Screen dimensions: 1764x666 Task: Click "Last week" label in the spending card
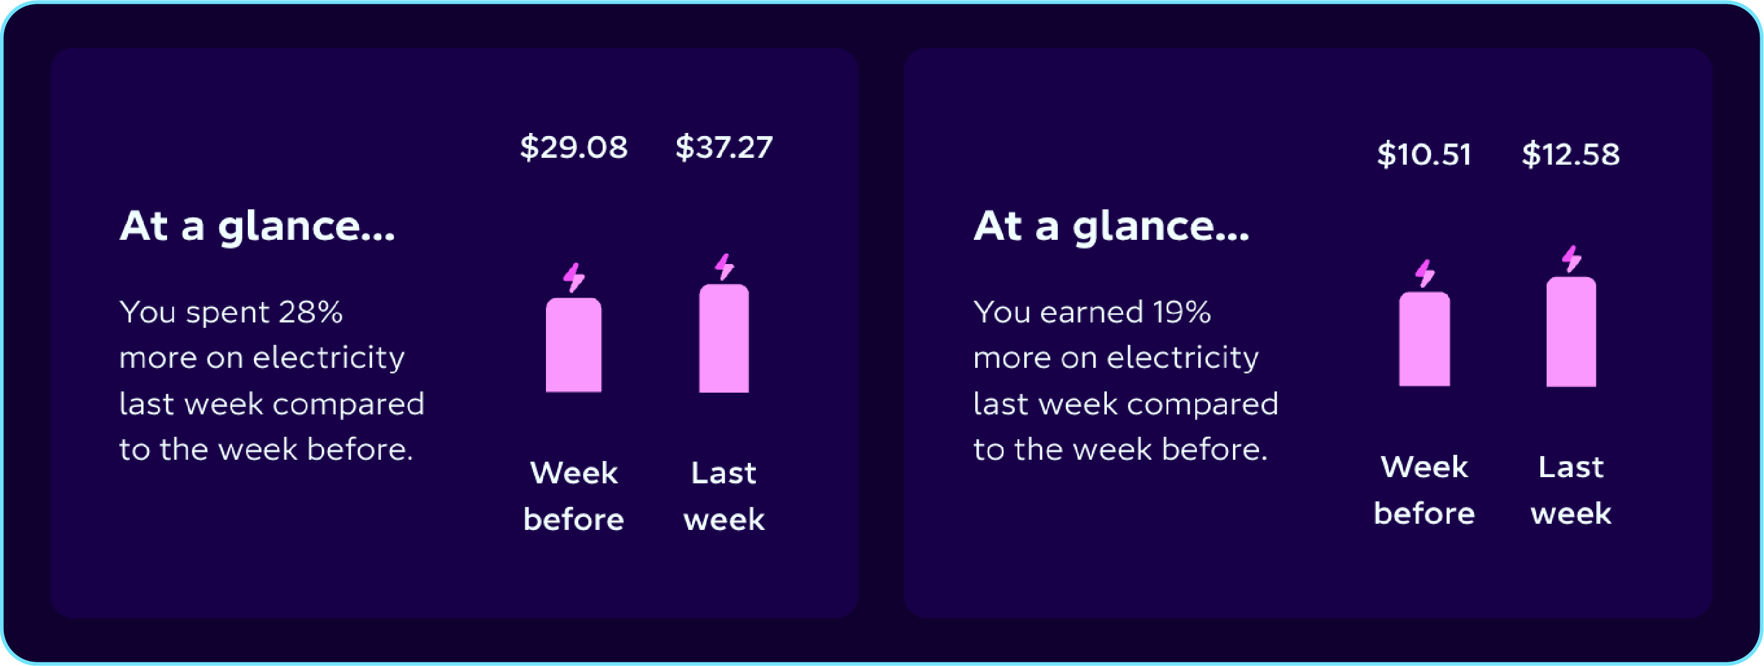pos(724,495)
